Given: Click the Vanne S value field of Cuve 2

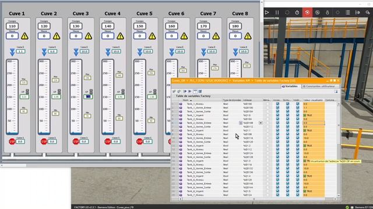Looking at the screenshot, I should [52, 142].
